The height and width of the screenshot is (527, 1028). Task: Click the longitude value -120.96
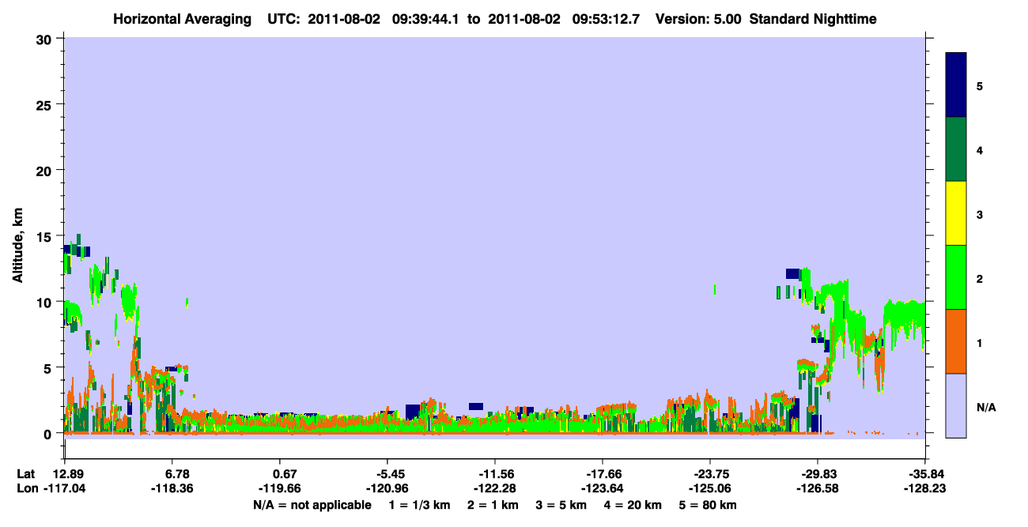387,489
